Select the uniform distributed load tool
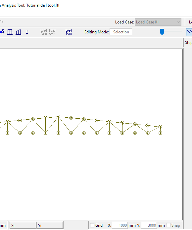This screenshot has width=192, height=230. pyautogui.click(x=10, y=32)
